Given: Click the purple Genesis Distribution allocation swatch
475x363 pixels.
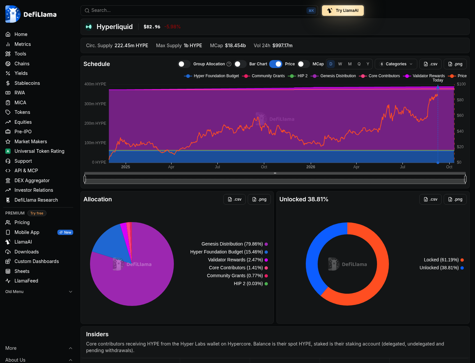Looking at the screenshot, I should [266, 244].
